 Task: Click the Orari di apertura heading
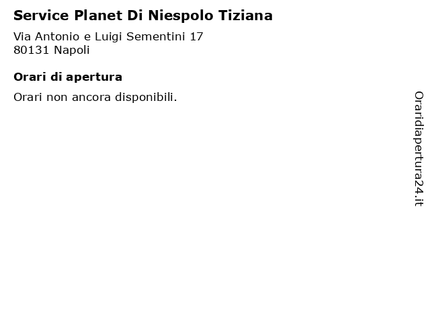pos(68,77)
